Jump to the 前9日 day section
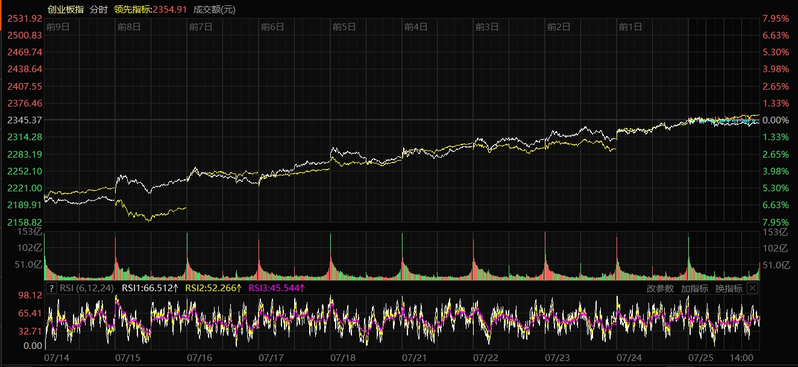 pyautogui.click(x=58, y=26)
